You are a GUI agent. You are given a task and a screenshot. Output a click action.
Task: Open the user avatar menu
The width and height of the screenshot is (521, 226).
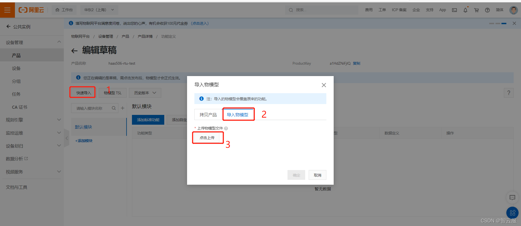click(513, 10)
